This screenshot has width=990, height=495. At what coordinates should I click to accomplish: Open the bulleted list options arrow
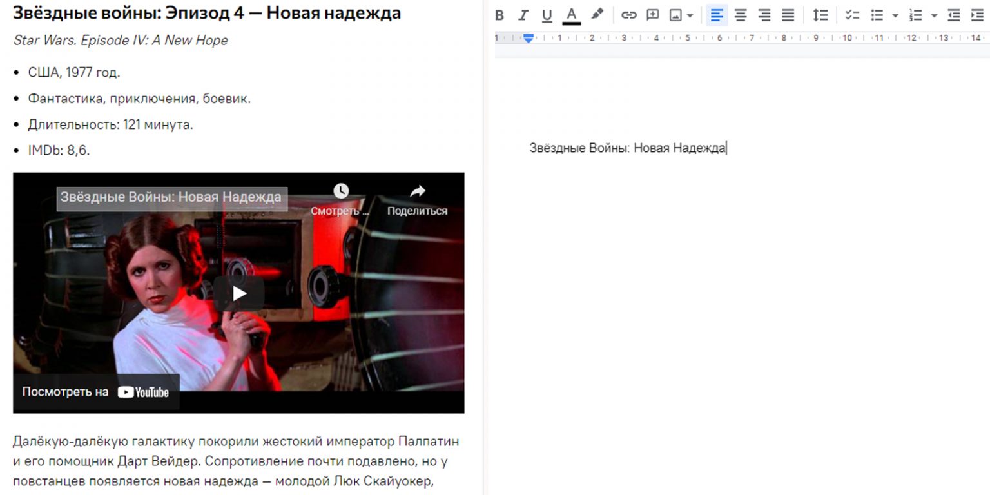[895, 15]
